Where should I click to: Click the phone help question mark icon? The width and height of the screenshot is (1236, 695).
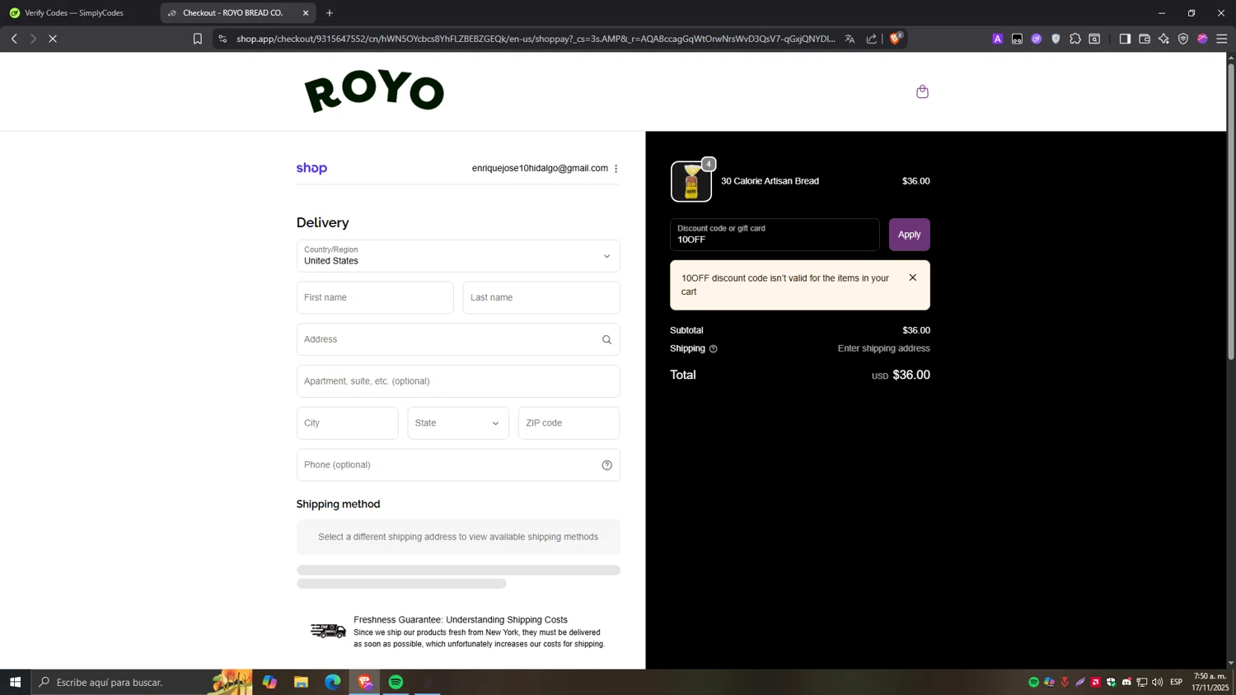point(606,465)
